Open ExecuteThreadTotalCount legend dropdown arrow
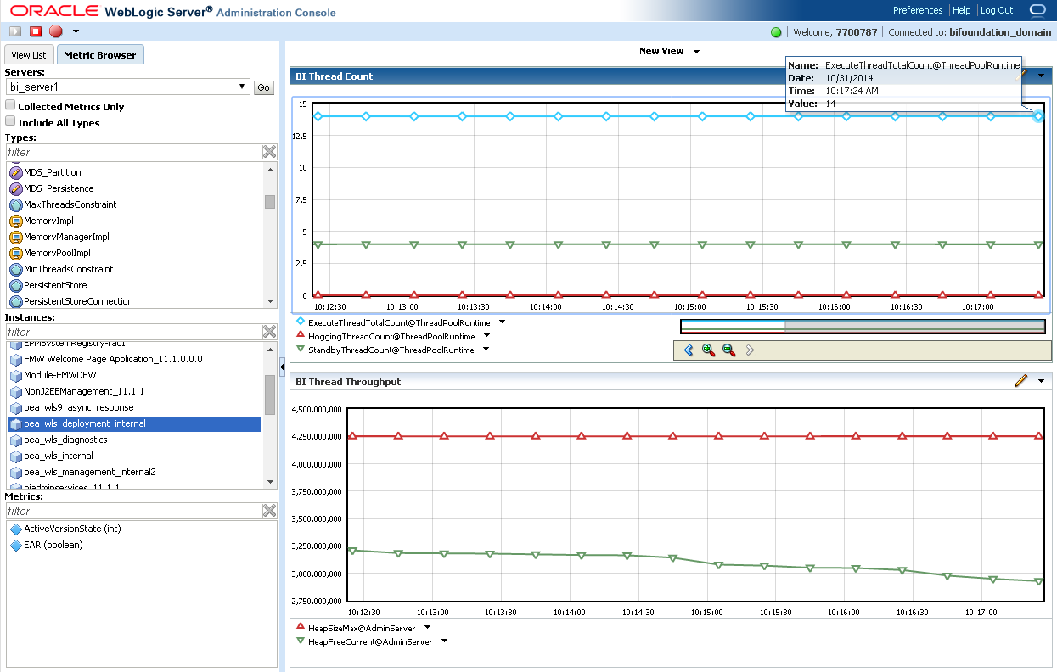The width and height of the screenshot is (1057, 672). pyautogui.click(x=502, y=322)
